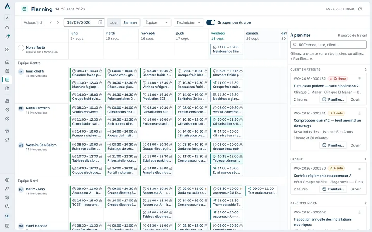Click Ouvrir on WO-2026-000181 card
Viewport: 372px width, 232px height.
tap(355, 145)
